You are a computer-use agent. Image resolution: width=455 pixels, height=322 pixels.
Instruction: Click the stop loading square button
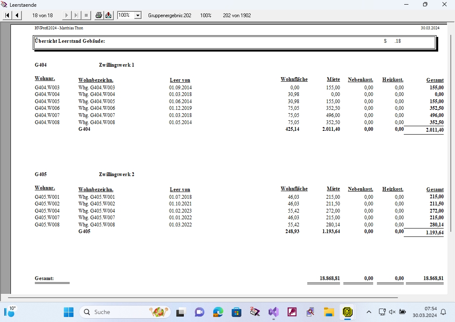coord(86,16)
